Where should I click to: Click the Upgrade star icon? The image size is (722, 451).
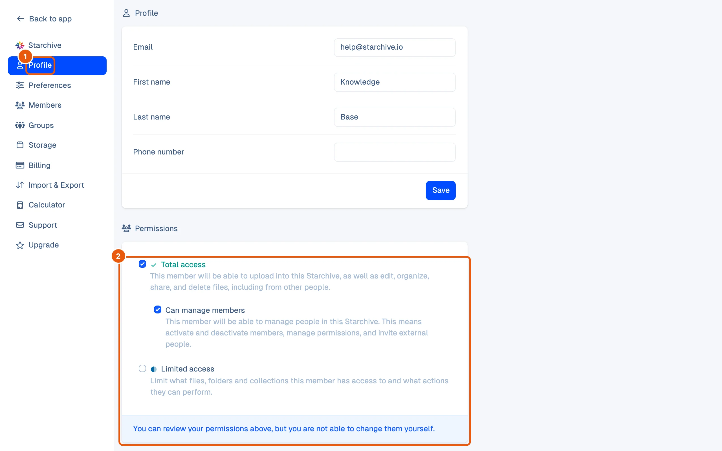point(20,245)
